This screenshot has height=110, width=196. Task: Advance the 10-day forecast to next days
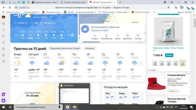tap(141, 63)
